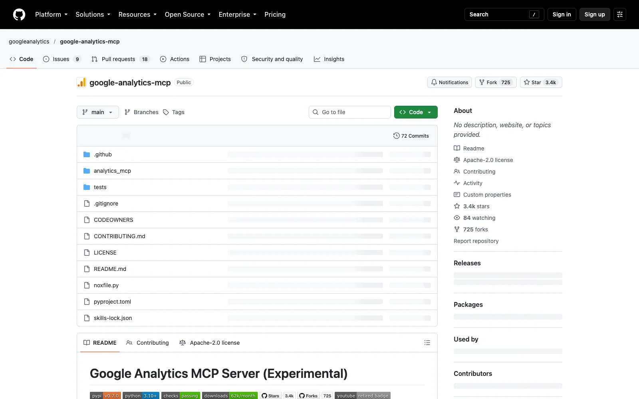Expand the Platform menu
This screenshot has height=399, width=639.
pos(52,14)
